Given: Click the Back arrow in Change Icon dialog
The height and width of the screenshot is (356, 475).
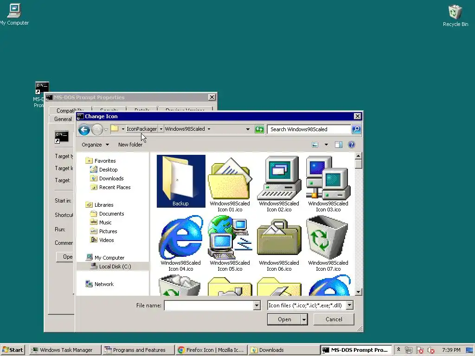Looking at the screenshot, I should click(x=84, y=130).
